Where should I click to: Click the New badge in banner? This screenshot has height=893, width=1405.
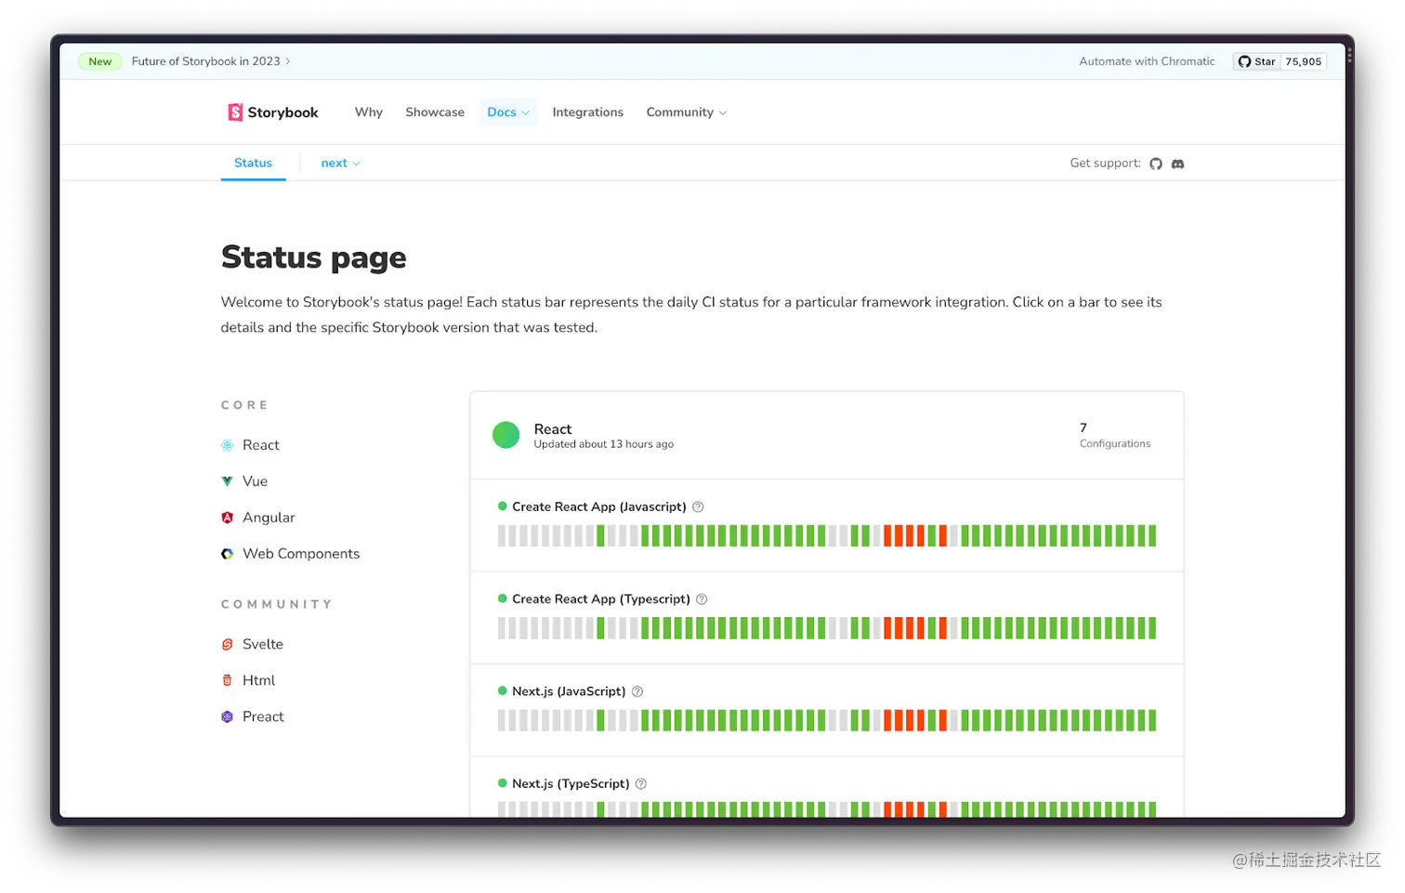[x=100, y=61]
